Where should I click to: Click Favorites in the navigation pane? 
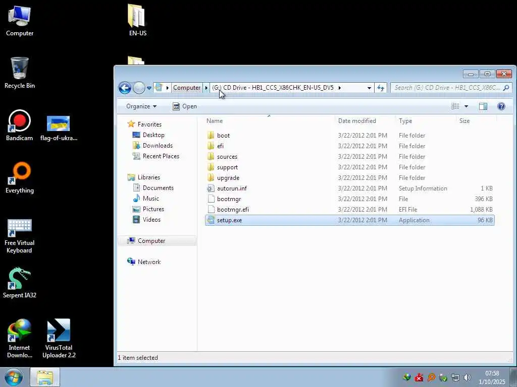click(149, 124)
